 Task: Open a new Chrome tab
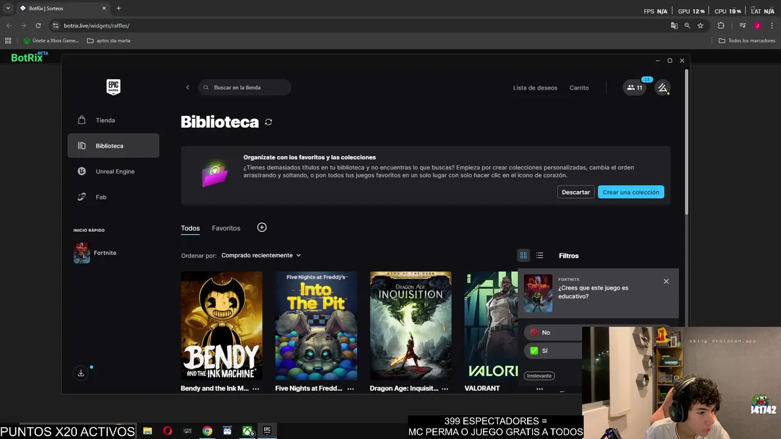coord(118,9)
